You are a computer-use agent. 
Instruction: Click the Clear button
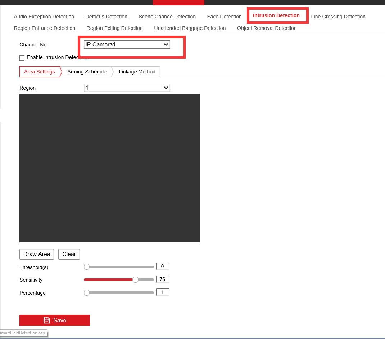click(69, 254)
